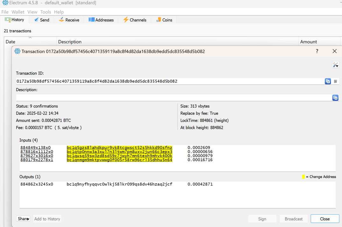
Task: Click the Amount sent 0.00042871 BTC line
Action: point(43,121)
